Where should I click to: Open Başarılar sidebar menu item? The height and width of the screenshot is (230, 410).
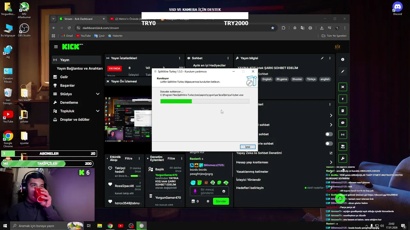[76, 85]
